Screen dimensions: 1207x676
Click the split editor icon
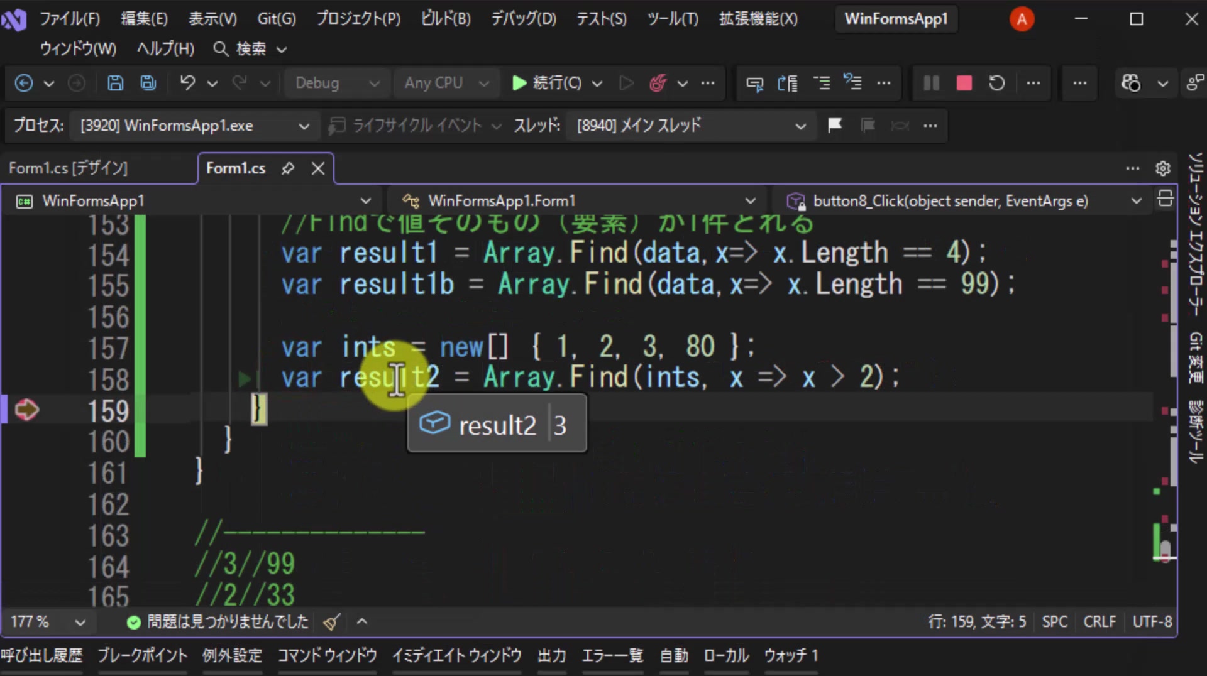click(x=1165, y=199)
